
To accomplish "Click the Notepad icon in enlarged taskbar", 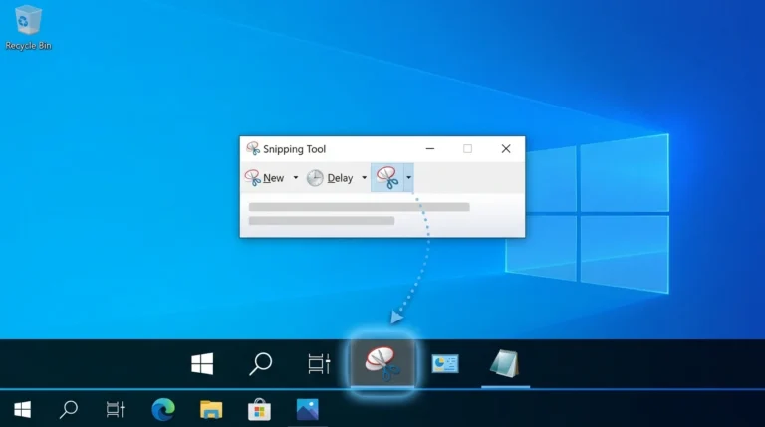I will [505, 363].
